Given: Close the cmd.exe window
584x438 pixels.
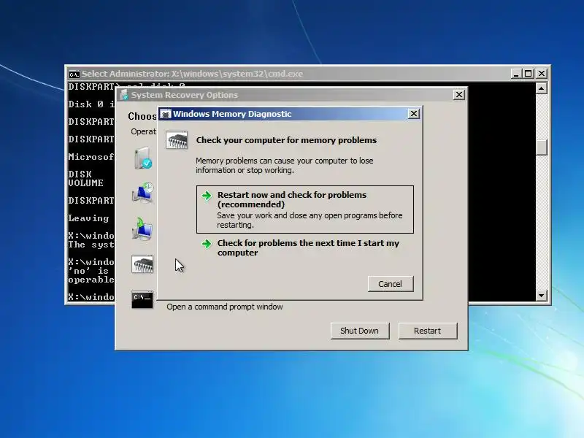Looking at the screenshot, I should [x=542, y=74].
